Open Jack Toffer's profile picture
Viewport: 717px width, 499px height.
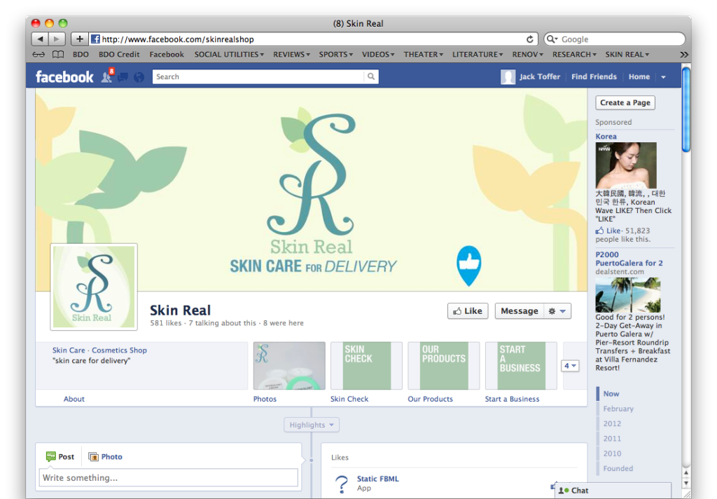click(x=508, y=77)
